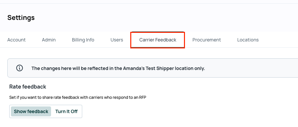This screenshot has width=298, height=127.
Task: Select the Users tab
Action: [117, 40]
